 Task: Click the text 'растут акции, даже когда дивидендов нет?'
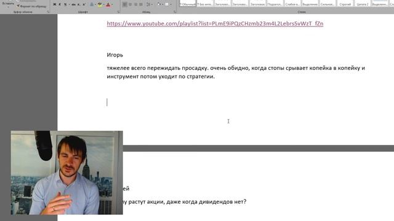(187, 202)
